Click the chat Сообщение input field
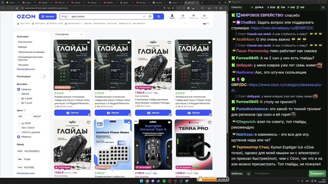This screenshot has height=184, width=328. [x=280, y=174]
